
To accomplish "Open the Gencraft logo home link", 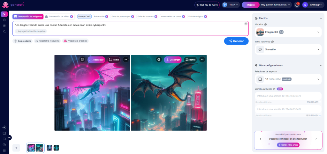I will 13,4.
